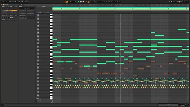Toggle the Draw Mode pencil icon
Image resolution: width=190 pixels, height=107 pixels.
click(x=170, y=2)
